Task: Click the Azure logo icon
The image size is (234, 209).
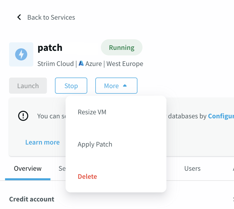Action: point(81,63)
